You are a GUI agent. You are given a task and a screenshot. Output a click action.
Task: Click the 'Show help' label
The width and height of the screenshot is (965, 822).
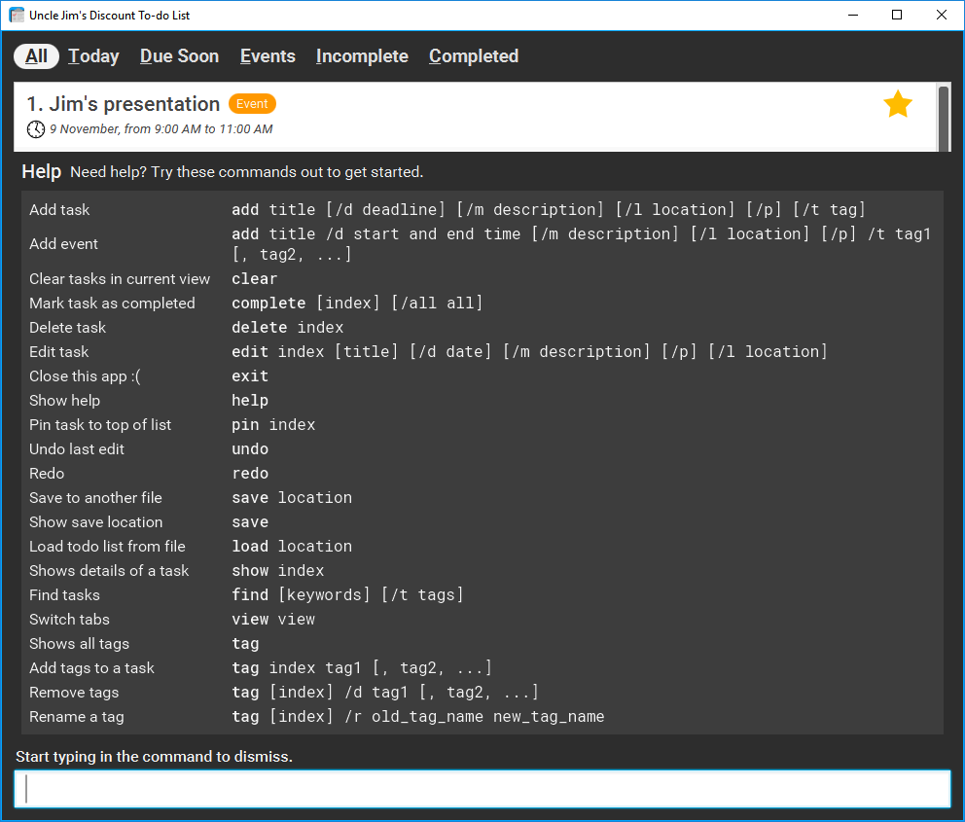(x=64, y=401)
